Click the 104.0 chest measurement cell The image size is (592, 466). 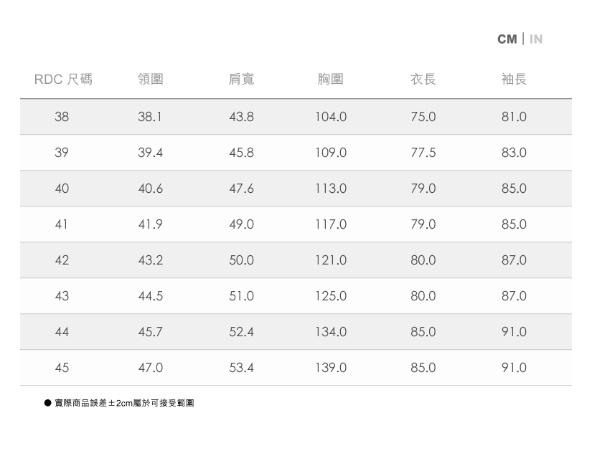(x=331, y=117)
